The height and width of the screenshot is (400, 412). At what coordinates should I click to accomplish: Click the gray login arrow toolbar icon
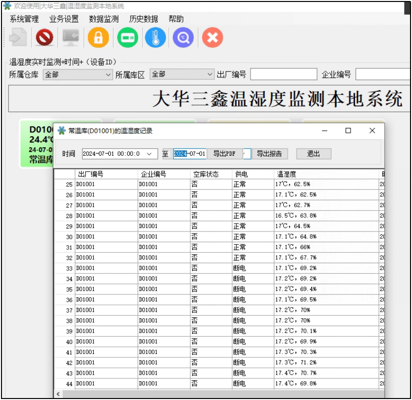point(18,38)
